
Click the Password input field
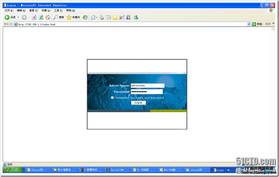(x=147, y=92)
